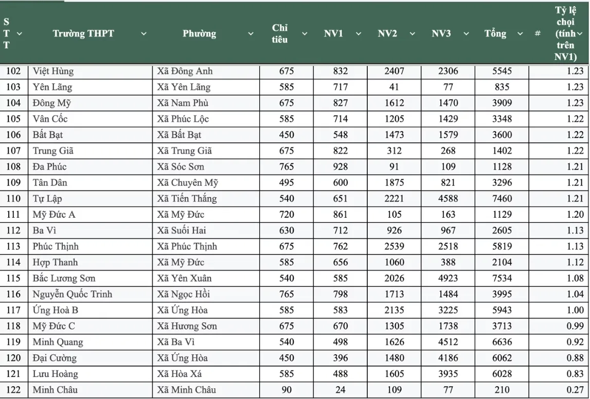Select the Xã Sóc Sơn ward cell
590x399 pixels.
[x=181, y=167]
